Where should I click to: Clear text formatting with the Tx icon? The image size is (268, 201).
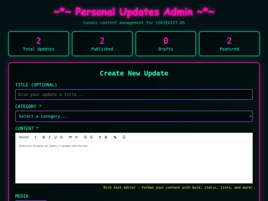point(124,137)
